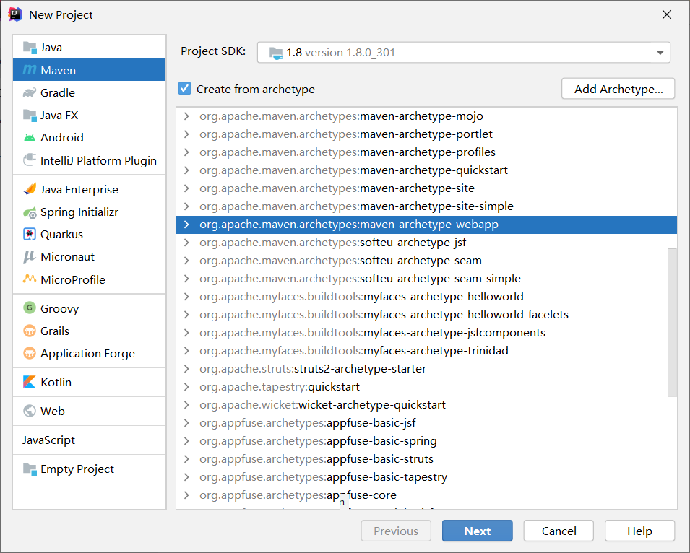This screenshot has height=553, width=690.
Task: Click the Groovy green G icon
Action: 30,308
